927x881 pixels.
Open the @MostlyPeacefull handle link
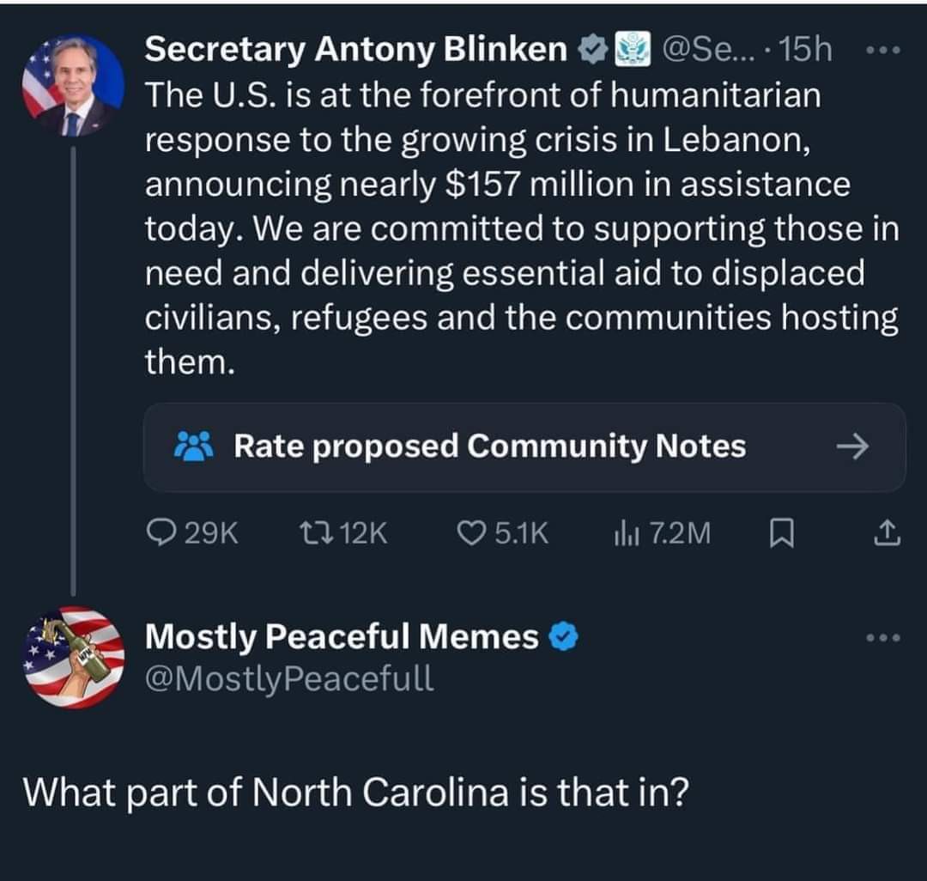tap(289, 679)
